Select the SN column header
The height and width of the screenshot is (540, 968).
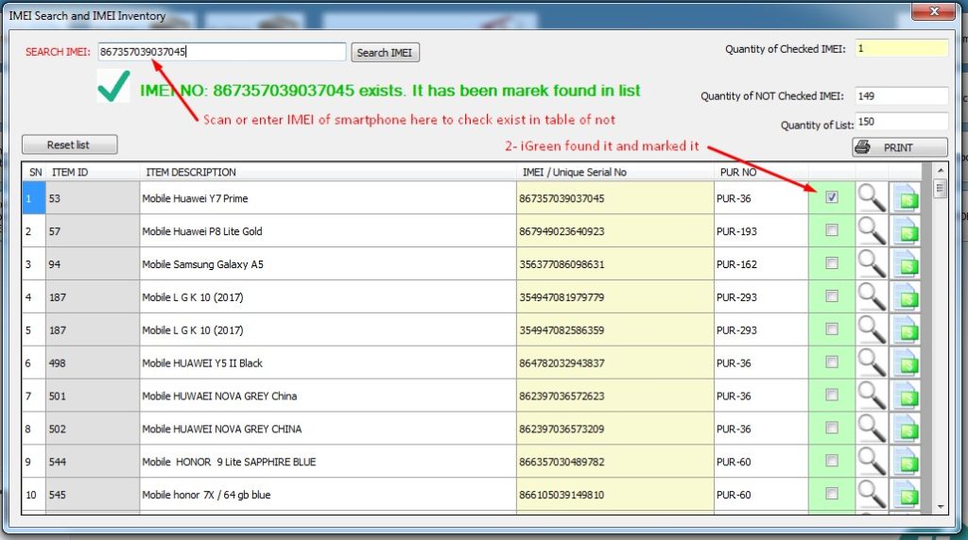[x=35, y=172]
